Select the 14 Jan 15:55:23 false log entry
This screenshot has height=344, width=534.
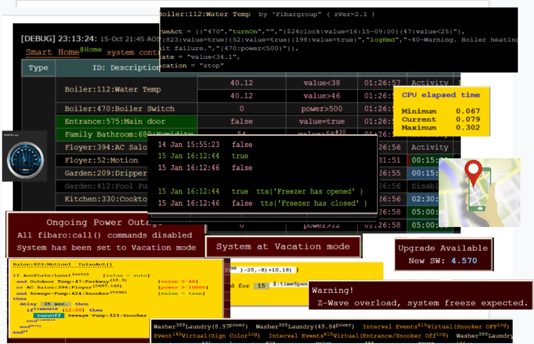[205, 145]
